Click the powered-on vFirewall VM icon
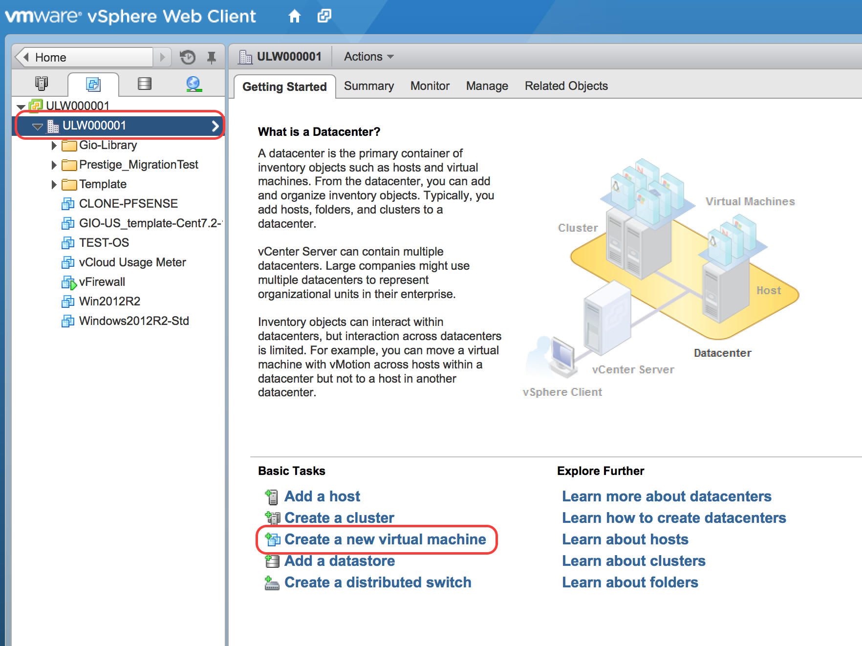862x646 pixels. 69,282
